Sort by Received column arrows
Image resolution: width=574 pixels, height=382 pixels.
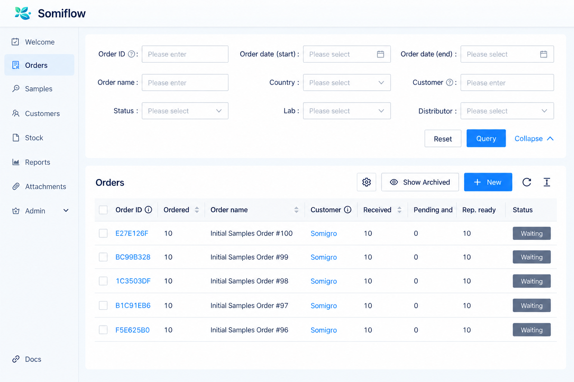tap(399, 210)
